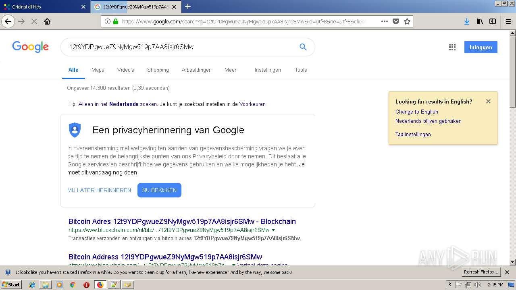
Task: Open Taalinstellingen link
Action: [x=413, y=134]
